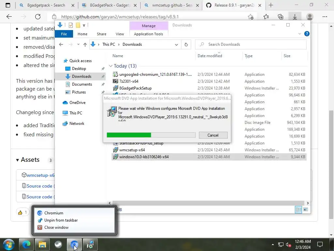Open the Action Center notifications icon
The width and height of the screenshot is (334, 251).
click(x=320, y=244)
